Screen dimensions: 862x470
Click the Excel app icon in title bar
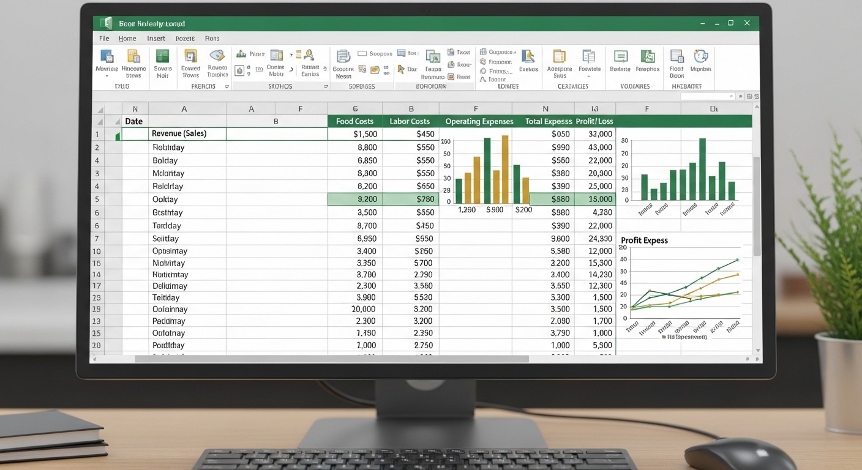pos(107,23)
